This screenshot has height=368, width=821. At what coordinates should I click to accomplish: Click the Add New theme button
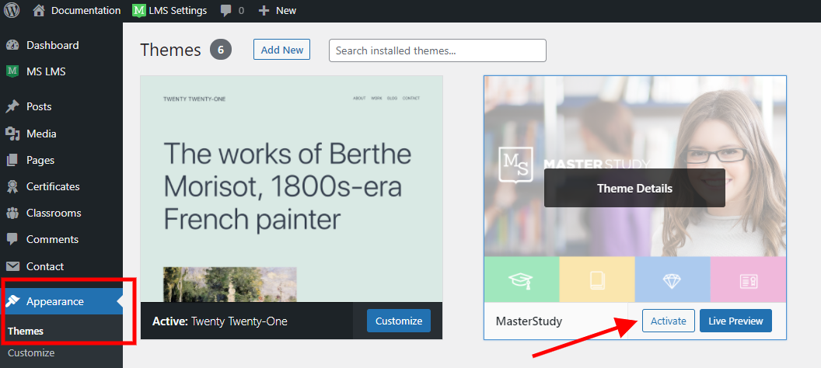pyautogui.click(x=281, y=50)
